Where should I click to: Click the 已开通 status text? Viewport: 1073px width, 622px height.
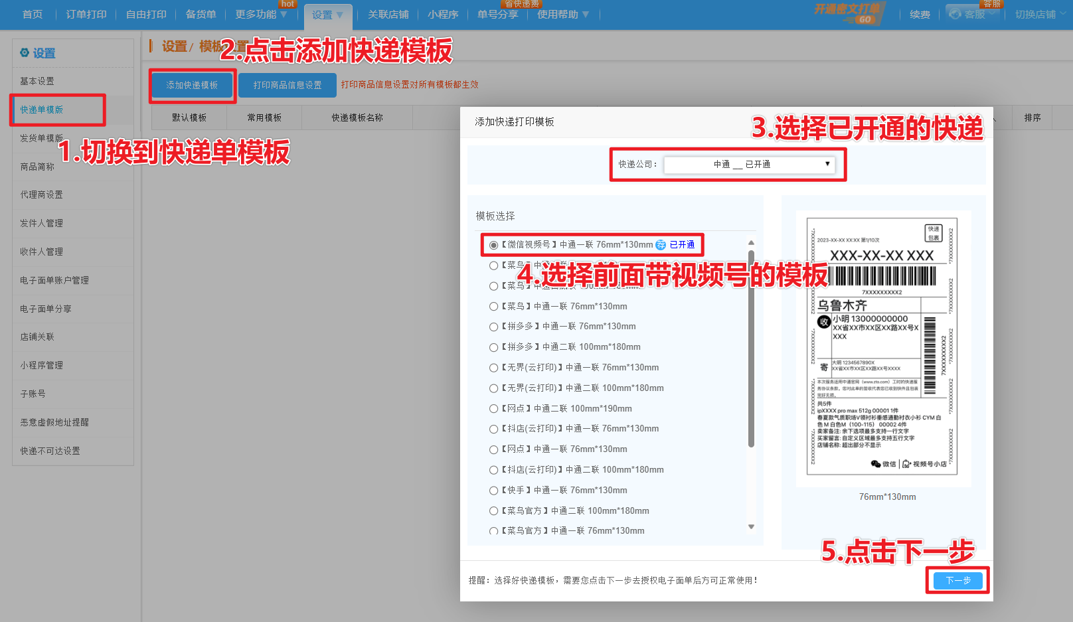point(682,245)
